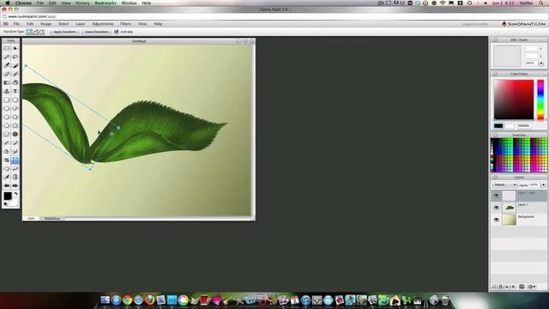Click the Apply Transform button
The height and width of the screenshot is (309, 549).
[64, 32]
